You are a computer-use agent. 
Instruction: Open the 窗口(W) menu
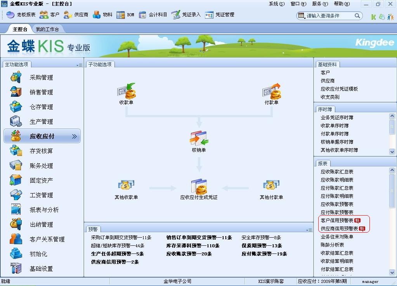pyautogui.click(x=298, y=4)
